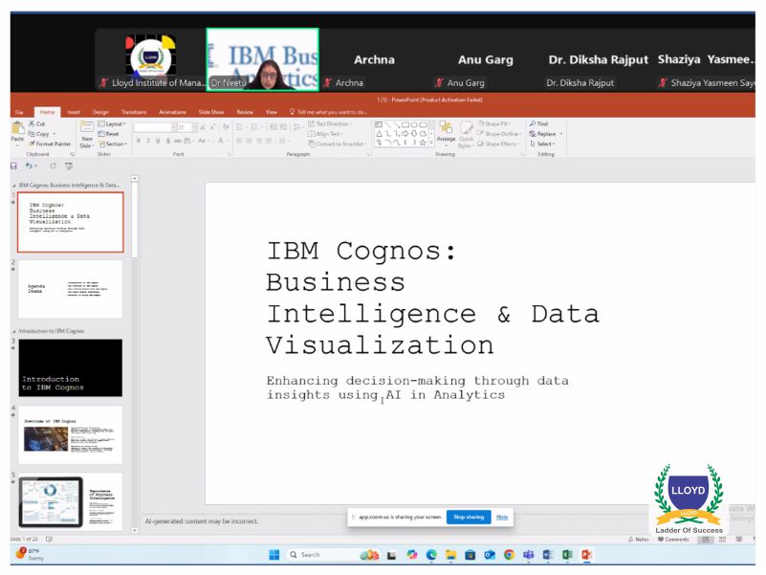766x575 pixels.
Task: Toggle Strikethrough formatting
Action: [177, 141]
